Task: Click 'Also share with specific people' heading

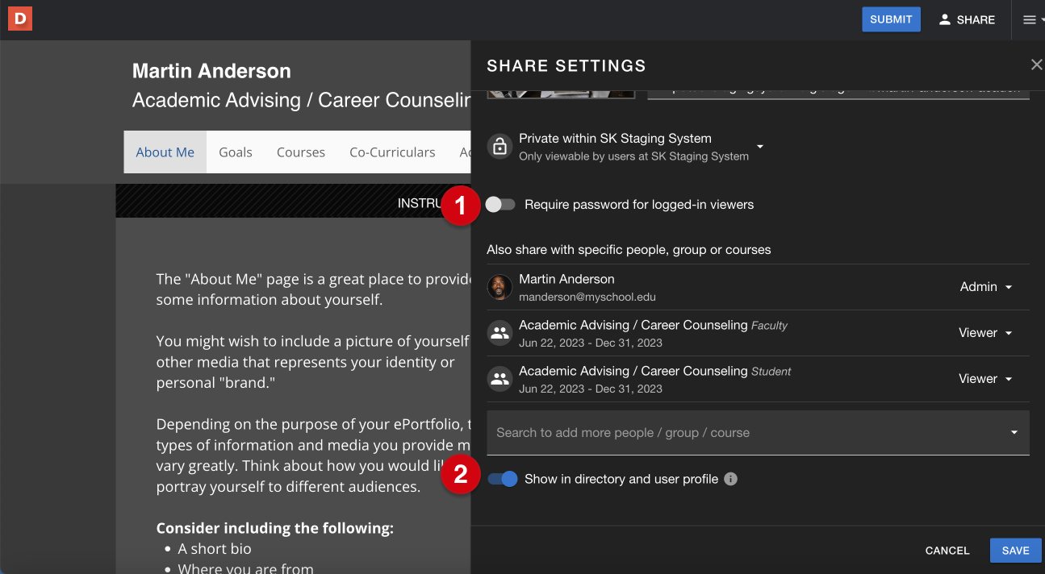Action: pos(629,250)
